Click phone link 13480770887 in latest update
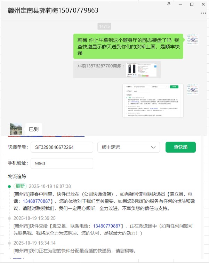Image resolution: width=209 pixels, height=263 pixels. (x=37, y=201)
